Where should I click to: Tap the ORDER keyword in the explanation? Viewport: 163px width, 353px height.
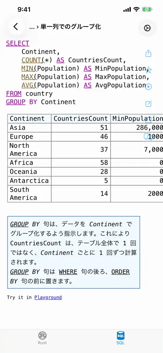point(121,272)
